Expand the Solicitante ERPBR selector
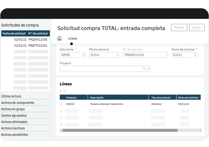209x147 pixels. pos(84,55)
